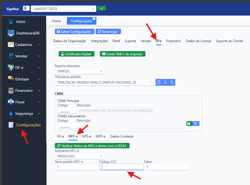
Task: Select the NFS-e sub-tab
Action: point(87,136)
